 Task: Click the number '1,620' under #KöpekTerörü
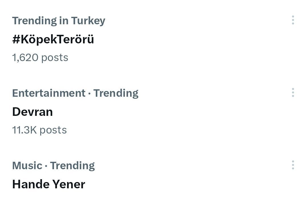25,58
